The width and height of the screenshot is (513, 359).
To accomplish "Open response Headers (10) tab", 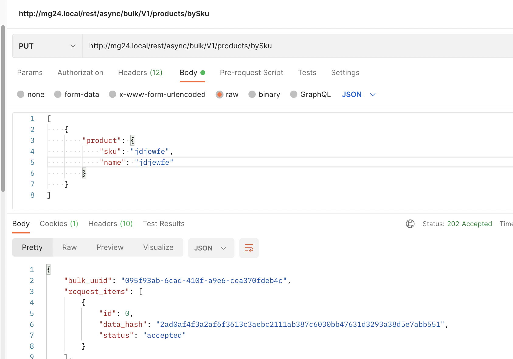I will point(110,224).
